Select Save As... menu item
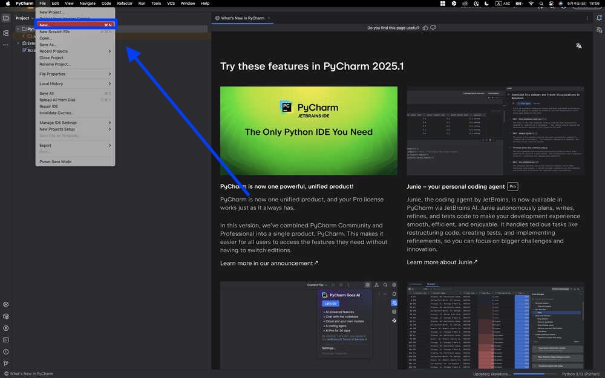This screenshot has width=605, height=378. [75, 45]
